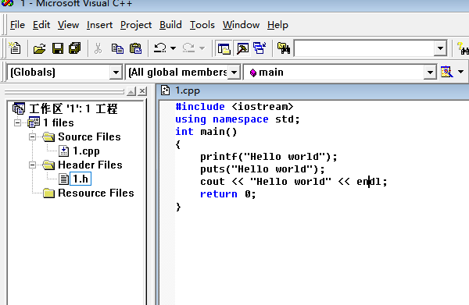Close the workspace pane with X button
The width and height of the screenshot is (469, 305).
(x=142, y=91)
